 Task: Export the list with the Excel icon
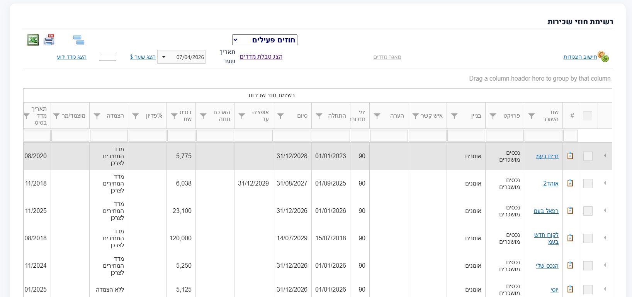click(33, 40)
